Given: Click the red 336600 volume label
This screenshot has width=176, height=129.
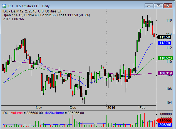Looking at the screenshot, I should [164, 121].
